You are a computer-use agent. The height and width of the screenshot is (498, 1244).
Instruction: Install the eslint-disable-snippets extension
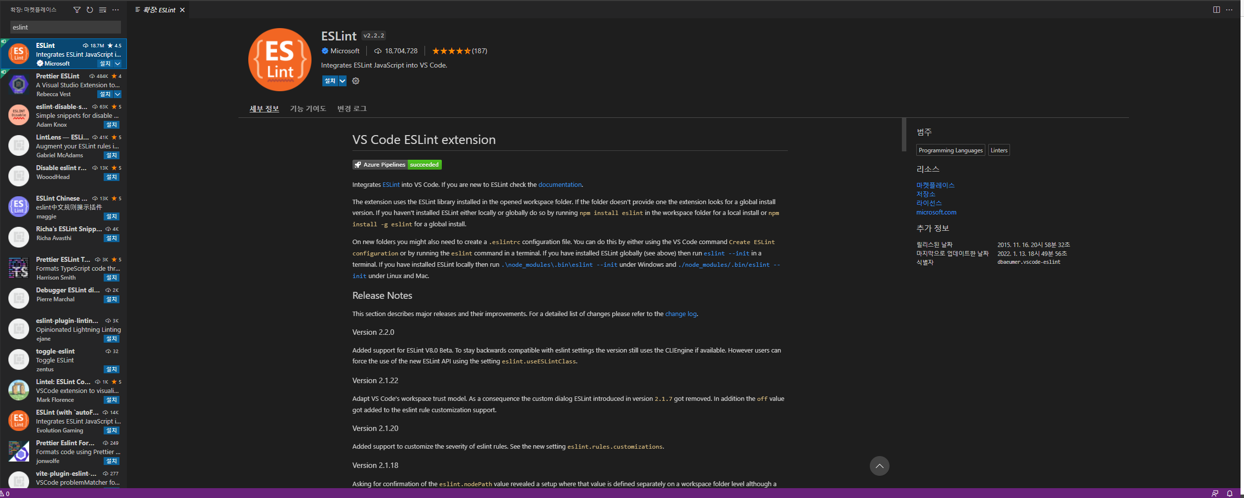(112, 125)
